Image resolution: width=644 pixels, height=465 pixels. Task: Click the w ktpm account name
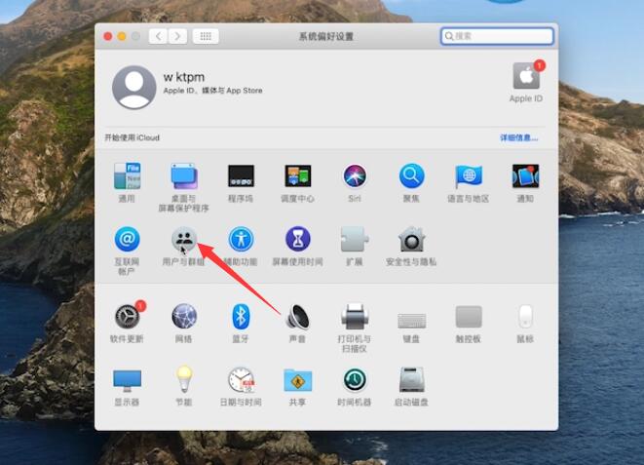tap(184, 77)
